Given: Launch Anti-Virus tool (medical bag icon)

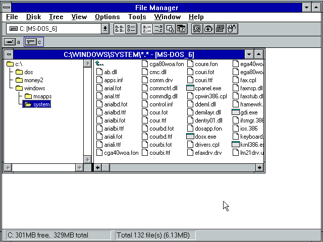Looking at the screenshot, I should coord(208,29).
